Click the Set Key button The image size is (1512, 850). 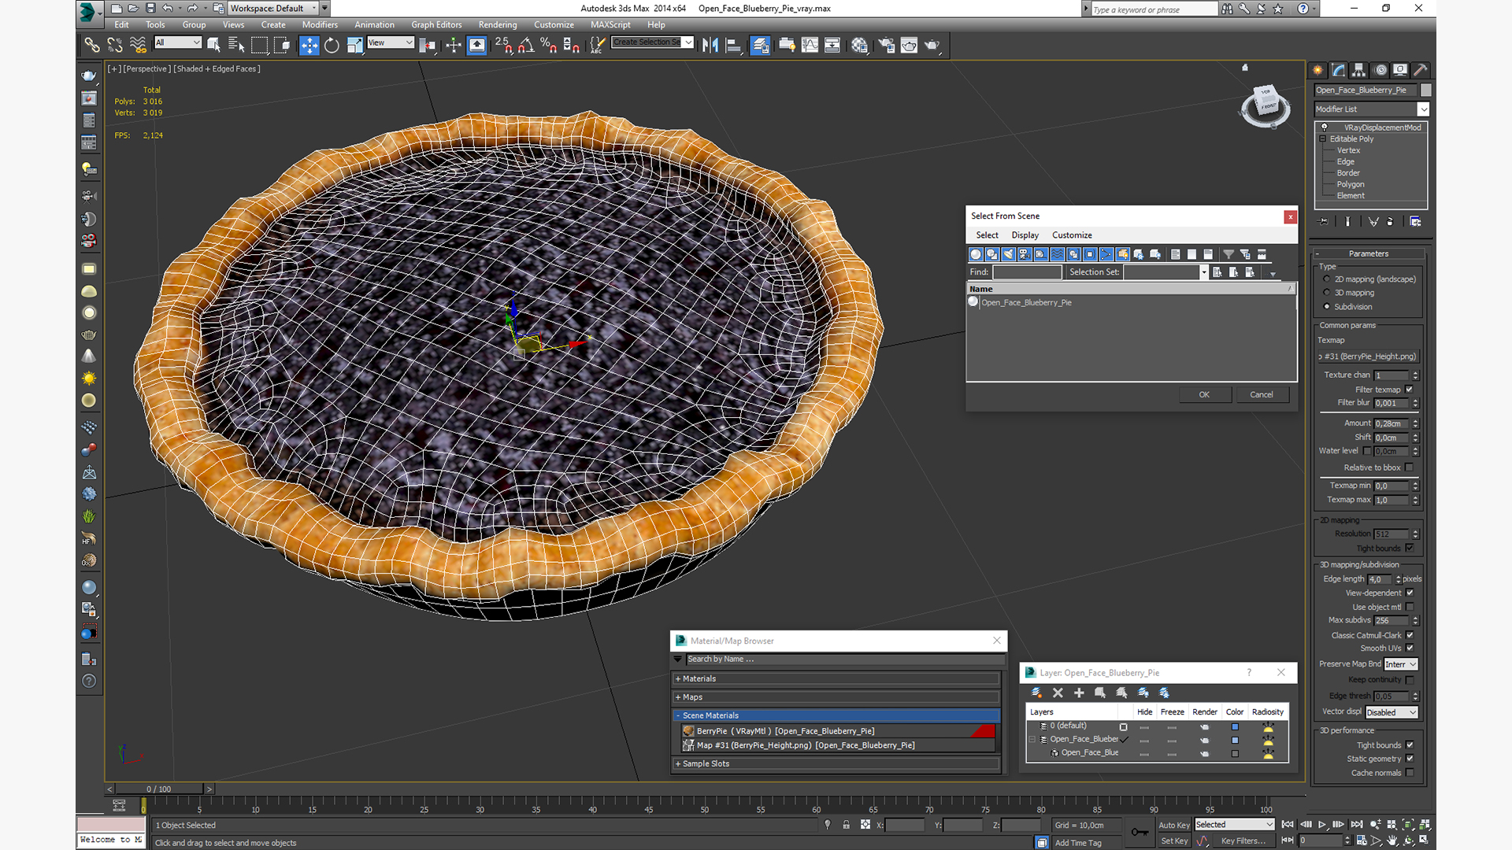click(1173, 841)
